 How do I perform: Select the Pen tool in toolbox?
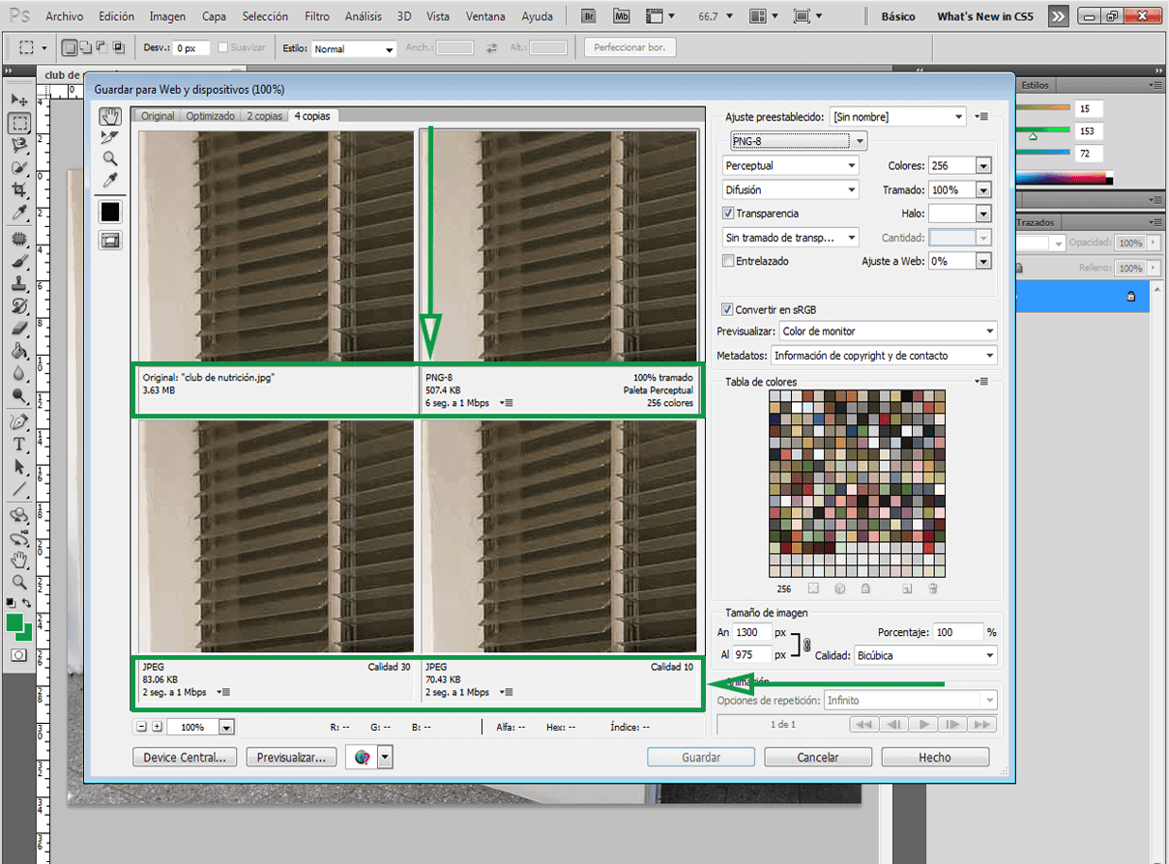click(x=18, y=422)
